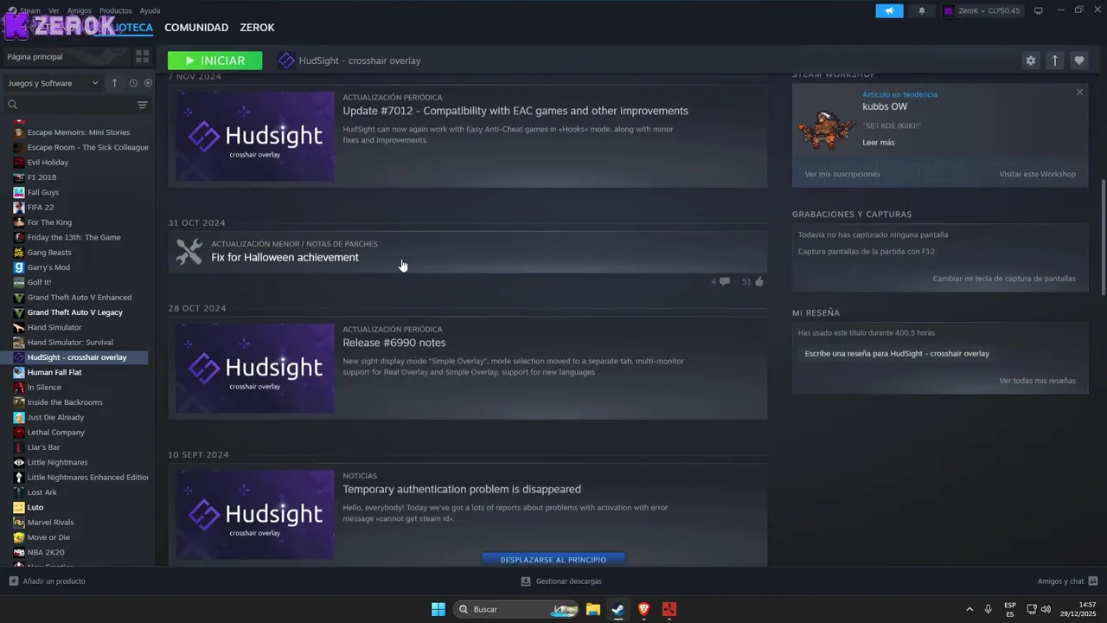Viewport: 1107px width, 623px height.
Task: Select Grand Theft Auto V Legacy entry
Action: coord(75,312)
